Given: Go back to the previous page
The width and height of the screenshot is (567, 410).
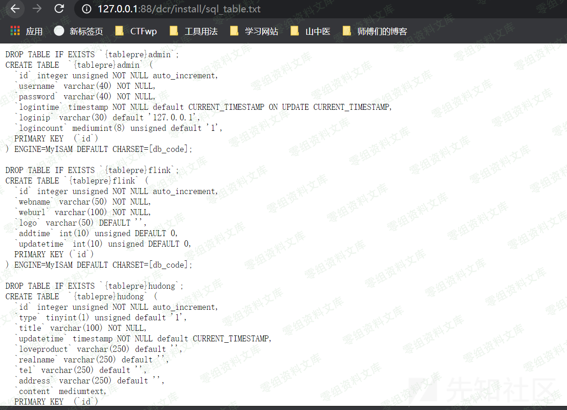Looking at the screenshot, I should (x=15, y=9).
